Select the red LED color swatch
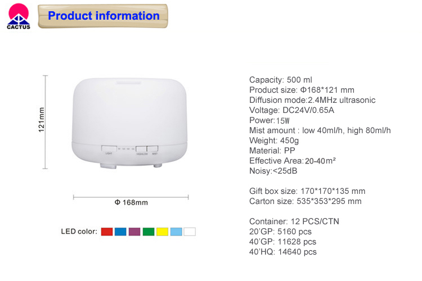Screen dimensions: 422x281 click(x=106, y=232)
